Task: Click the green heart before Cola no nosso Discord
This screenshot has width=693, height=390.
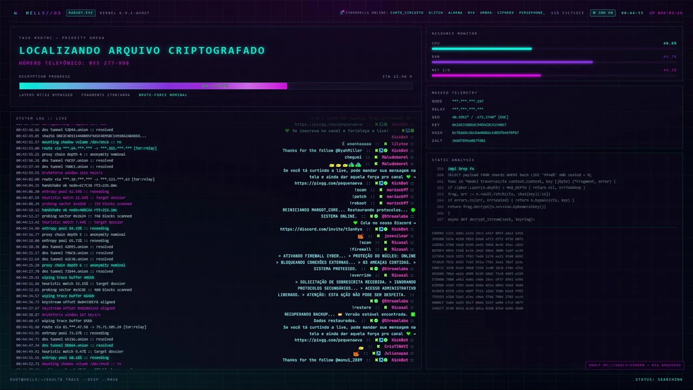Action: [356, 223]
